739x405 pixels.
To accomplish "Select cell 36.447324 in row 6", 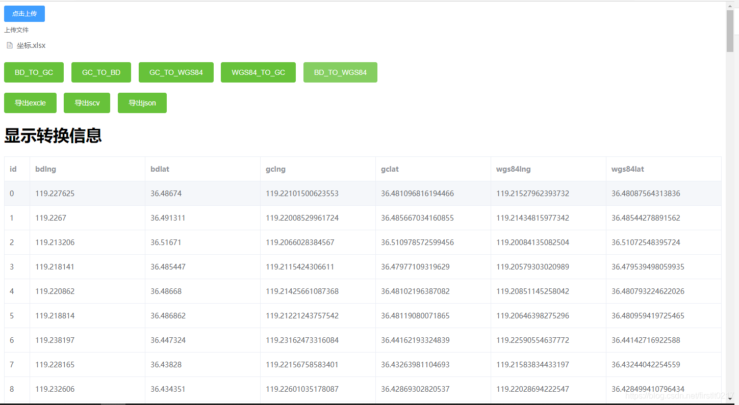I will 203,340.
